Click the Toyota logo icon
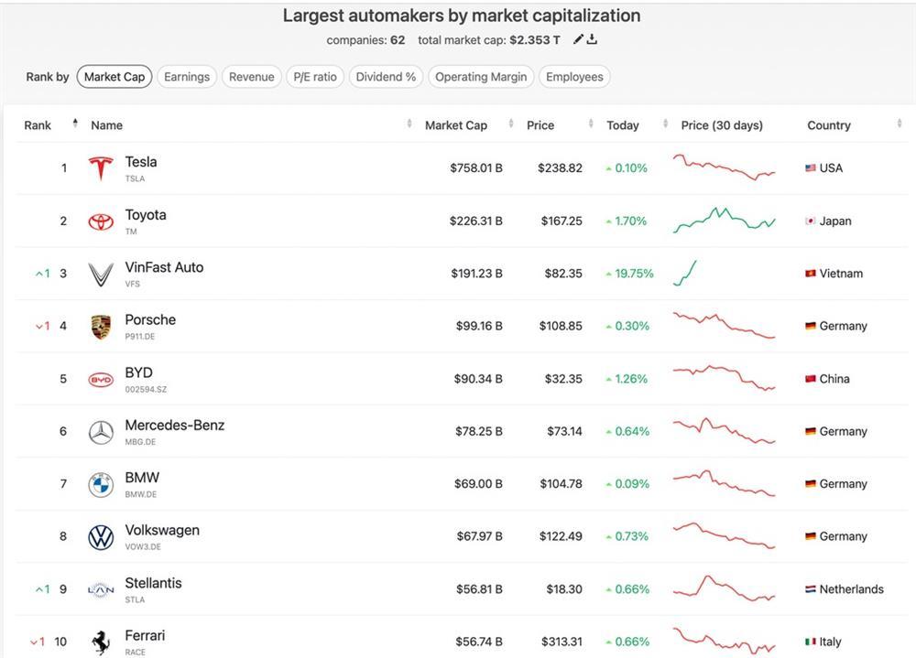The height and width of the screenshot is (658, 916). [x=101, y=221]
